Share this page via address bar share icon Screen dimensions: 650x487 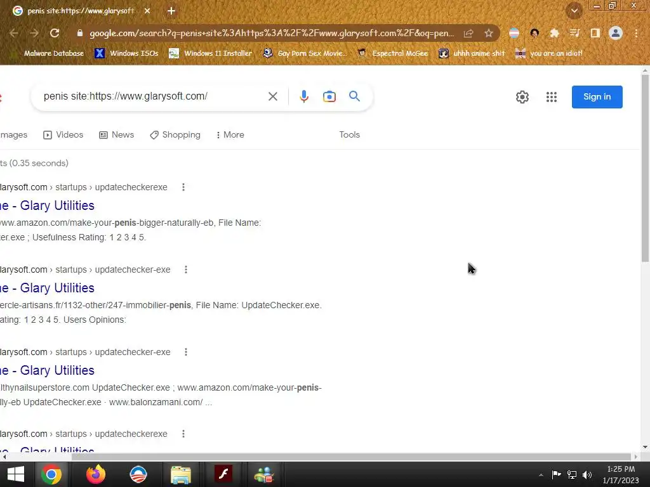pos(468,33)
